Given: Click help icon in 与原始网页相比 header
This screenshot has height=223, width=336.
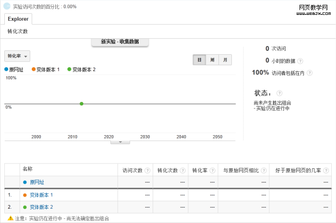Looking at the screenshot, I should point(264,170).
